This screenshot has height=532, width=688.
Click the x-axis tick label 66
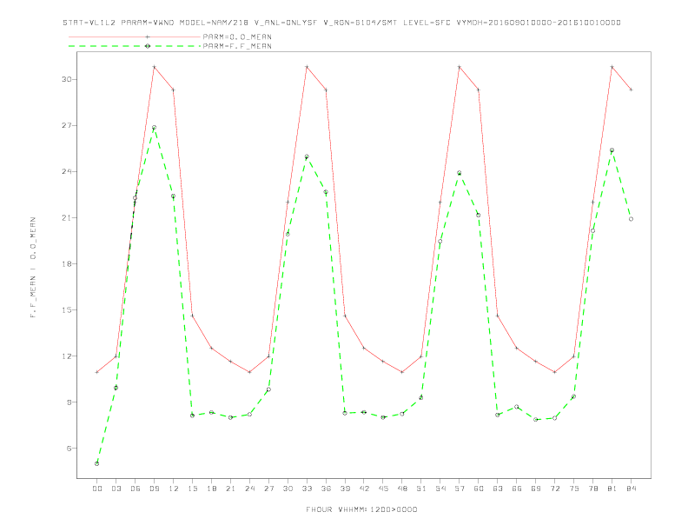pos(517,489)
